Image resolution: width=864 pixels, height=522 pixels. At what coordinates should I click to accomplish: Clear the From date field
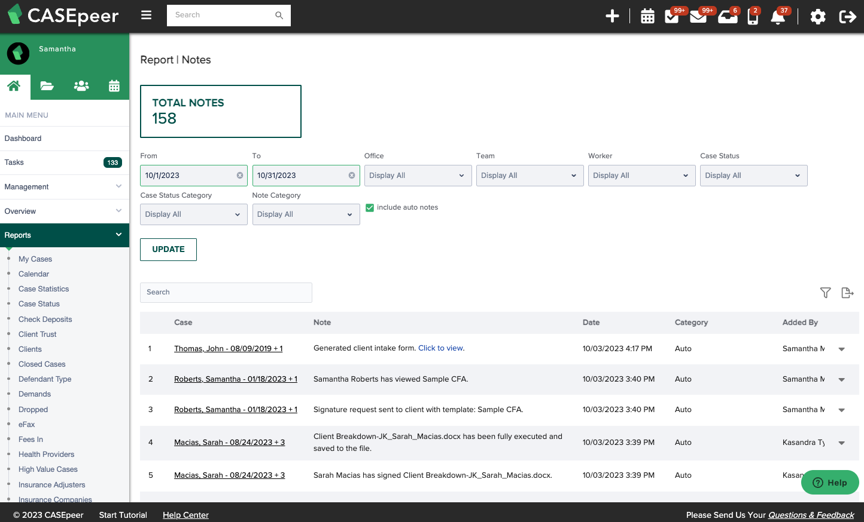point(240,176)
